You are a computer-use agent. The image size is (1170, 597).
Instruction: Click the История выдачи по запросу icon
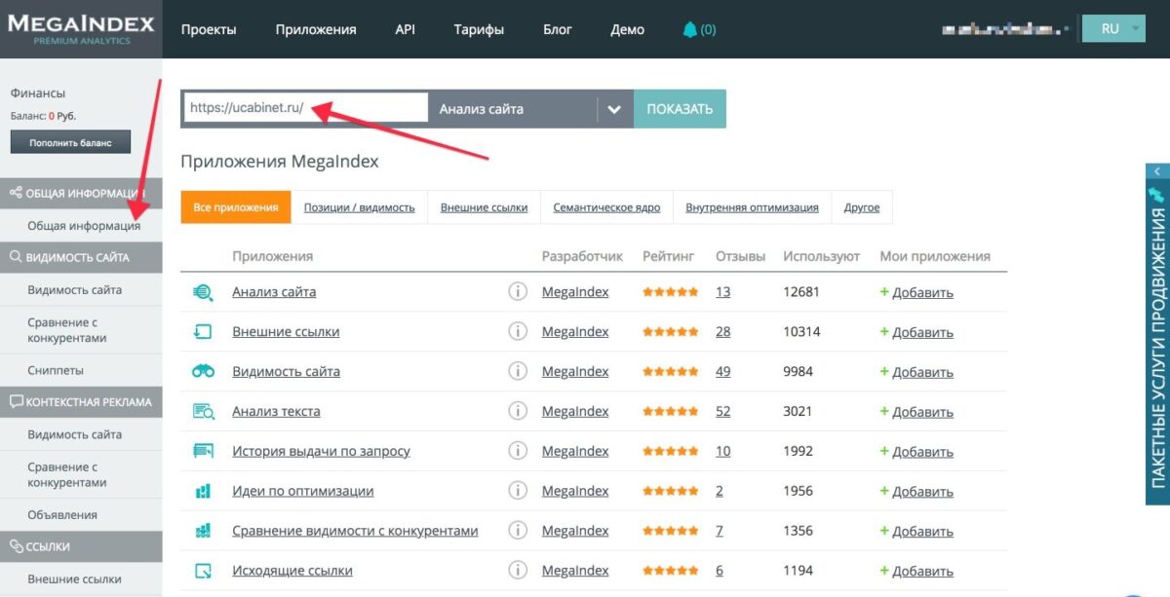point(203,451)
